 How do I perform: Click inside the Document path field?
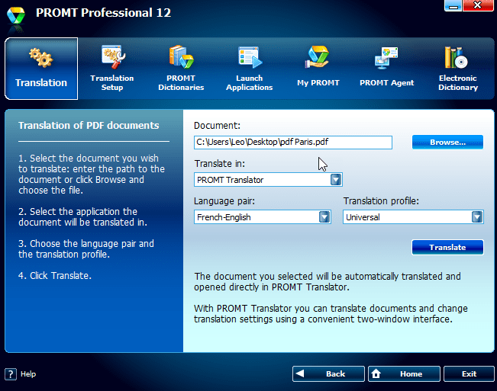point(293,143)
